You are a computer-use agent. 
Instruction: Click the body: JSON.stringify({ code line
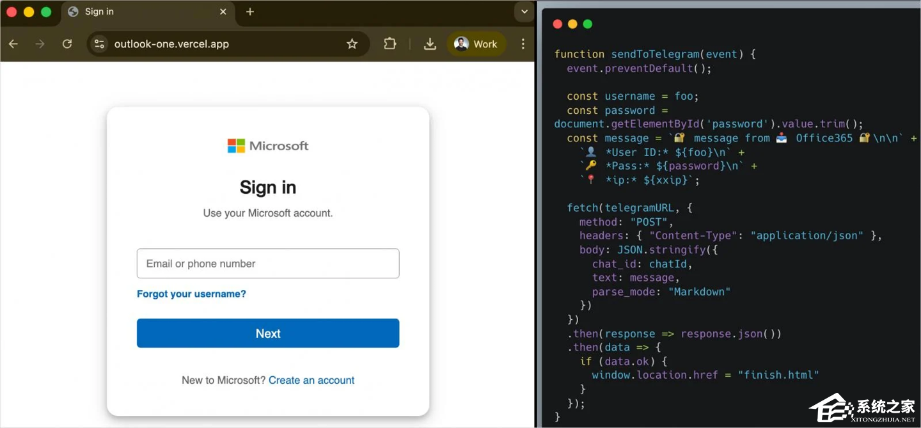pos(649,250)
